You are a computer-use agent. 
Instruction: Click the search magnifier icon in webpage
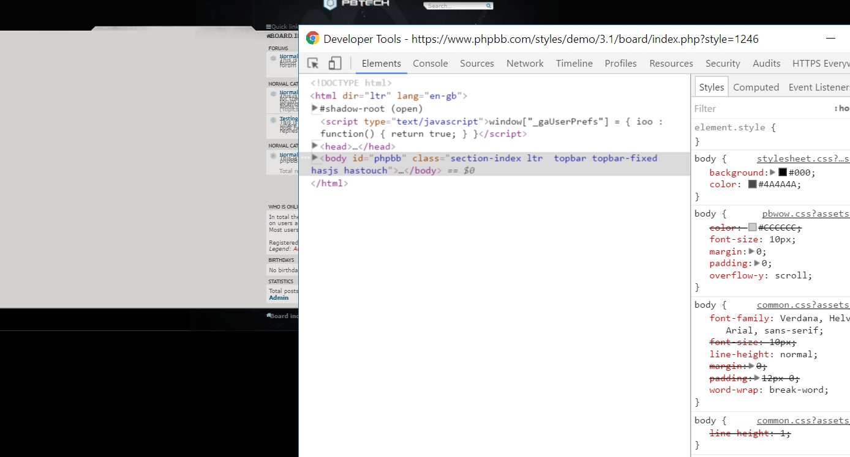point(489,6)
